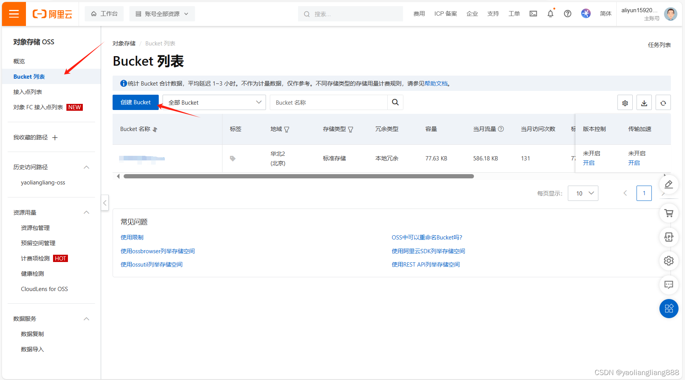
Task: Show 当月流量 help tooltip
Action: coord(501,129)
